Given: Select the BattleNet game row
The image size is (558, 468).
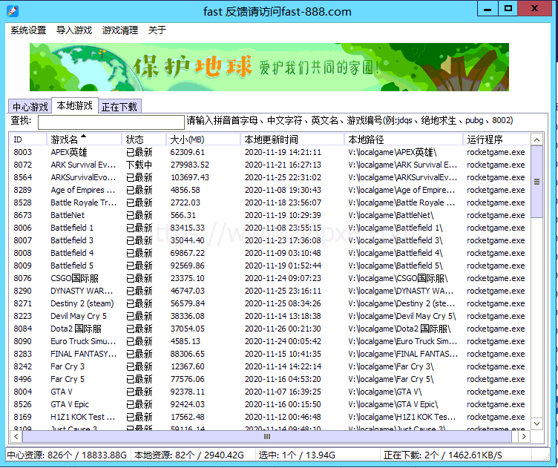Looking at the screenshot, I should coord(270,216).
